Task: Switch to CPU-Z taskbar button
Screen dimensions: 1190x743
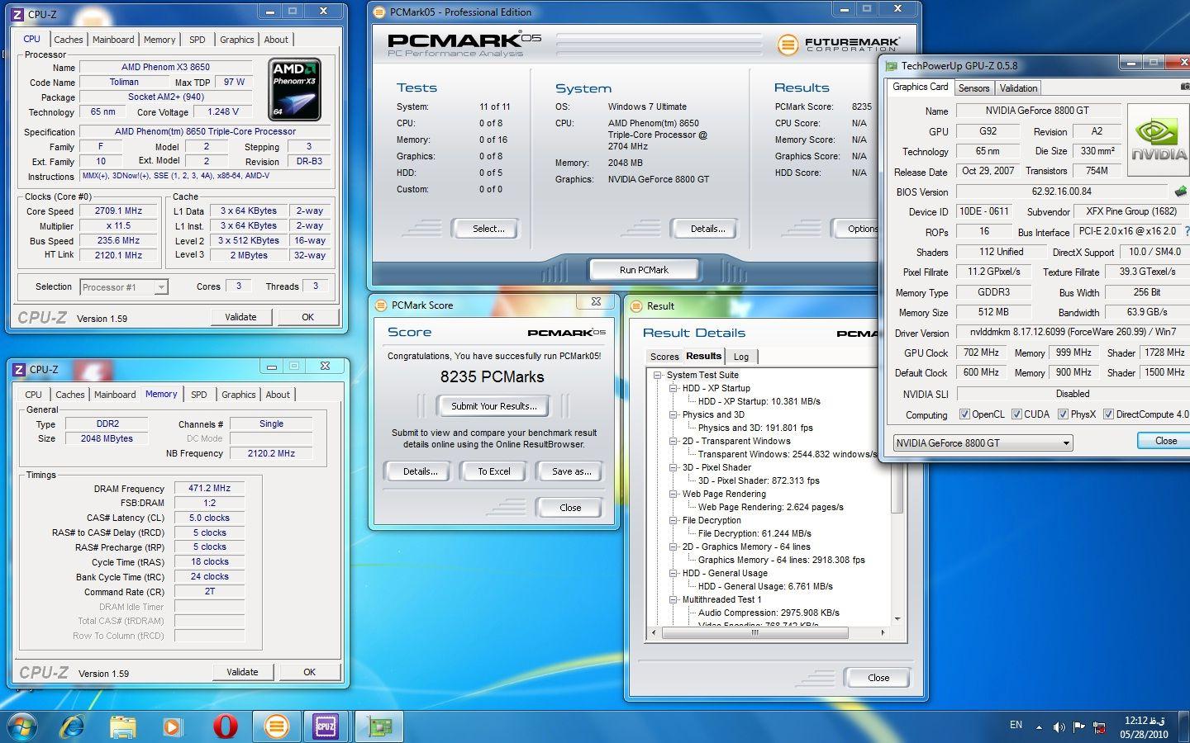Action: (x=326, y=726)
